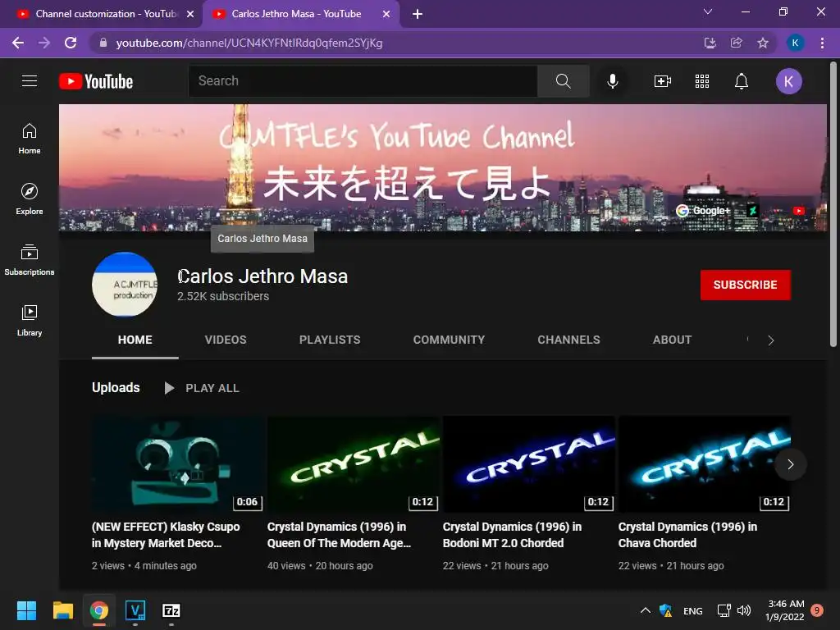Open Explore in the sidebar
The height and width of the screenshot is (630, 840).
[30, 199]
